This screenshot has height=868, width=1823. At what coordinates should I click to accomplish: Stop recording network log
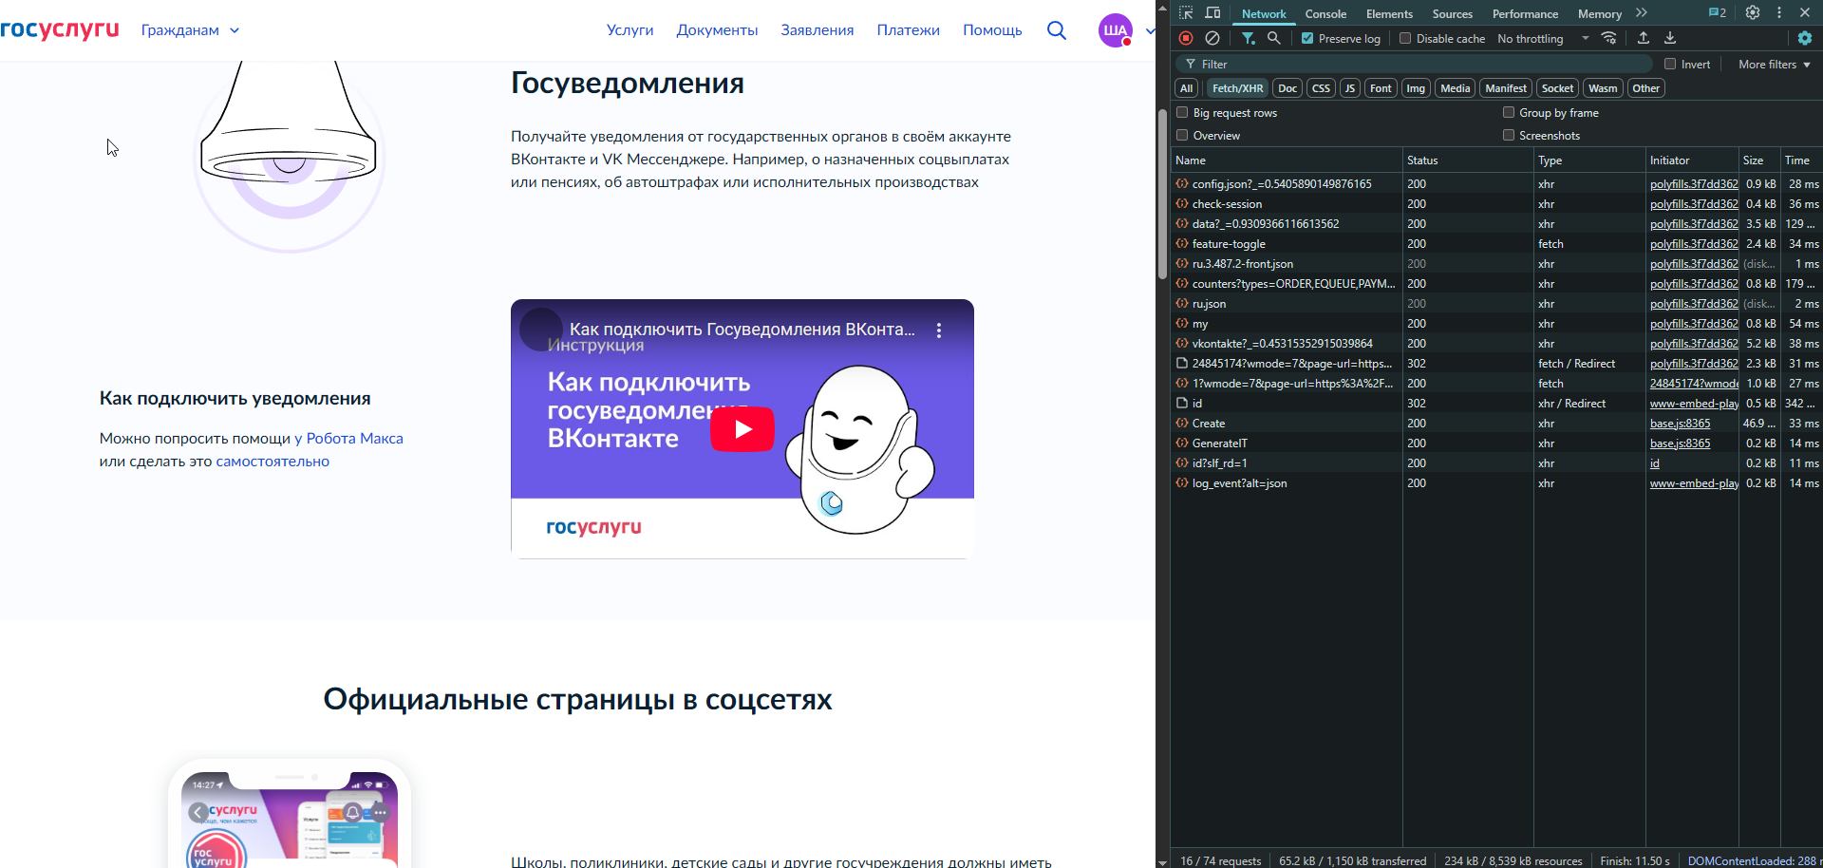click(x=1186, y=38)
